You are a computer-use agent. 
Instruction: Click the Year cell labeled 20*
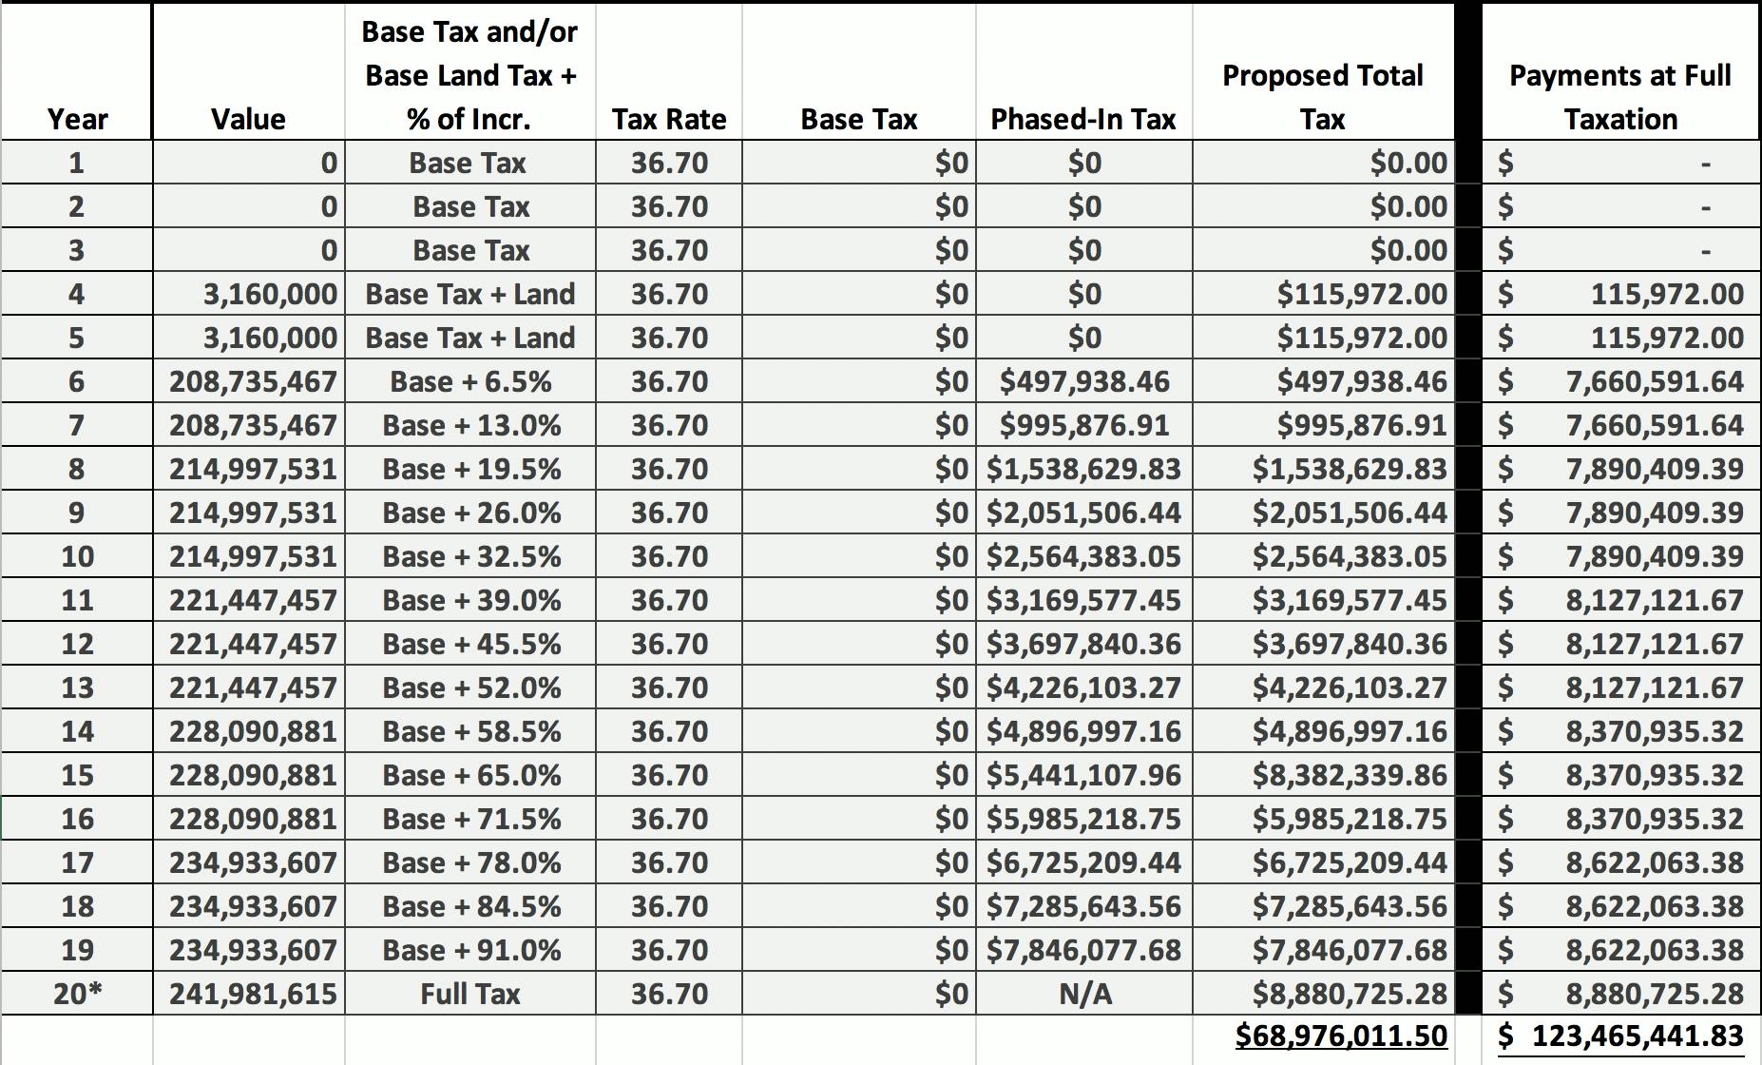77,994
